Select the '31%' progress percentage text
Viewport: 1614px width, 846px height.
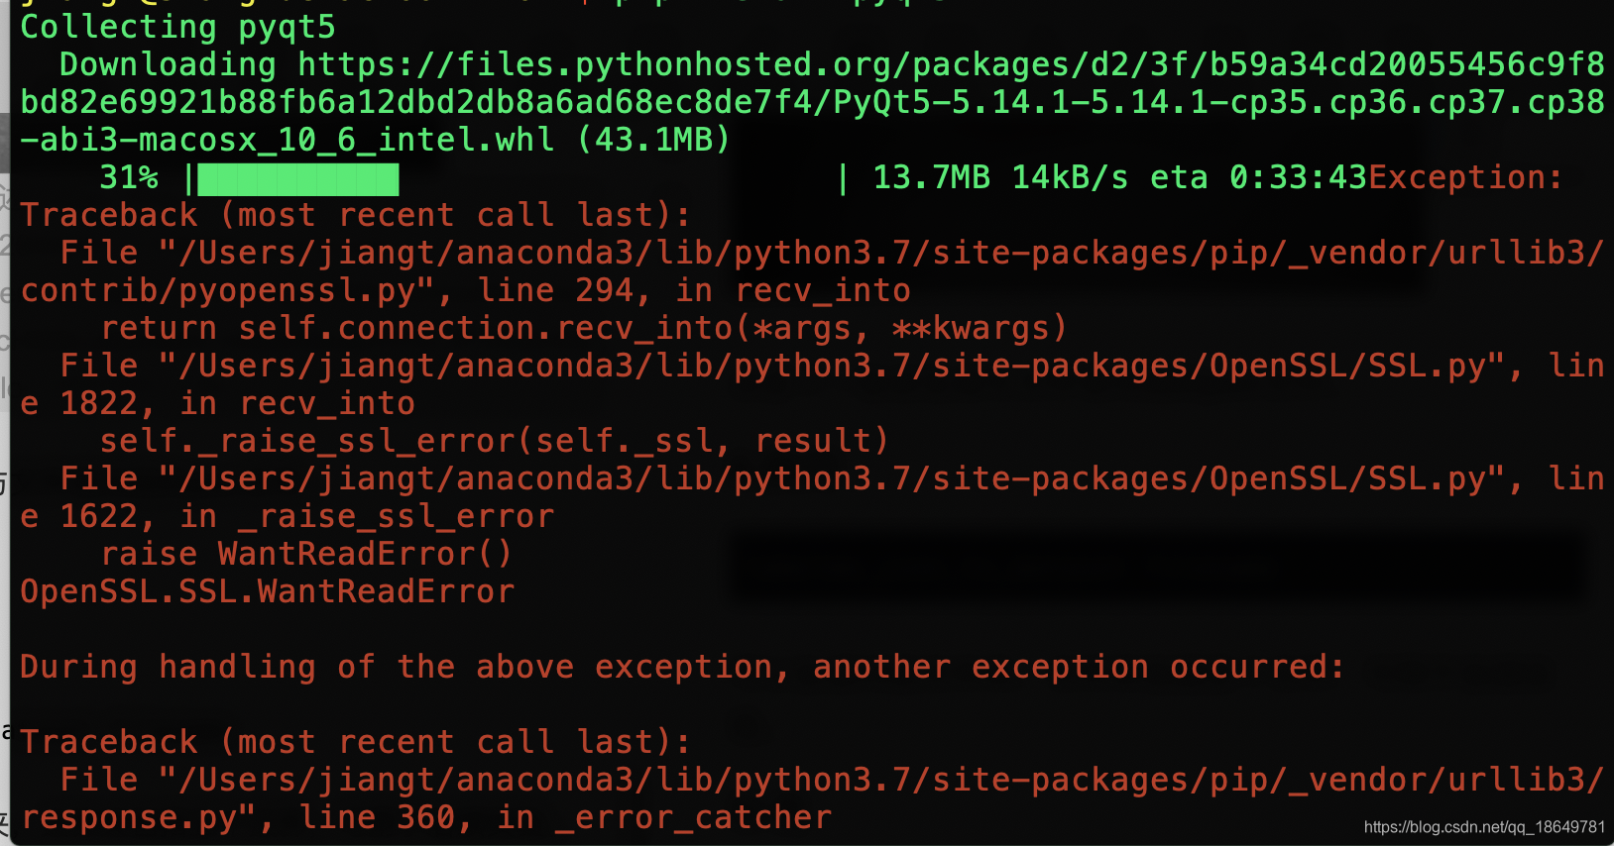pyautogui.click(x=129, y=177)
